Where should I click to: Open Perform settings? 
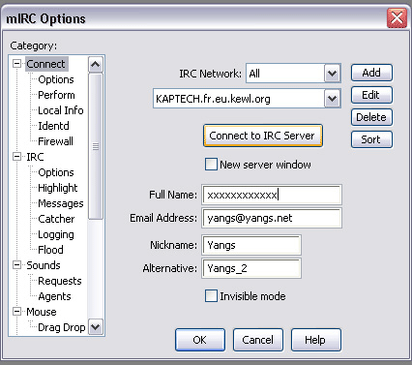pyautogui.click(x=56, y=95)
